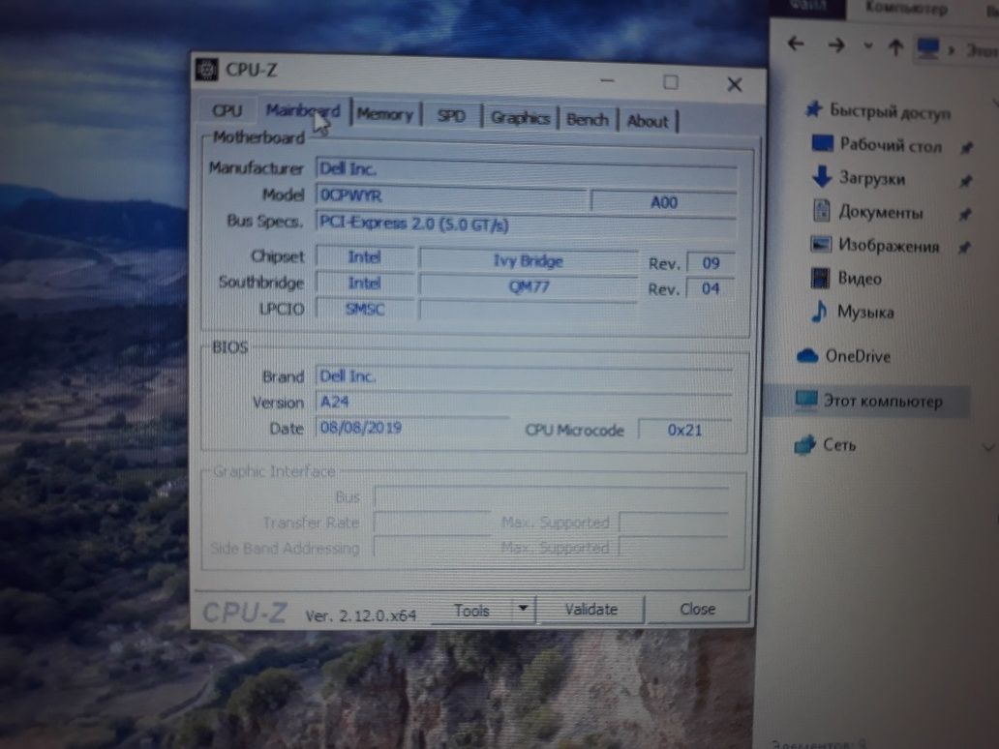Click the CPU Microcode 0x21 value
Image resolution: width=999 pixels, height=749 pixels.
(684, 430)
